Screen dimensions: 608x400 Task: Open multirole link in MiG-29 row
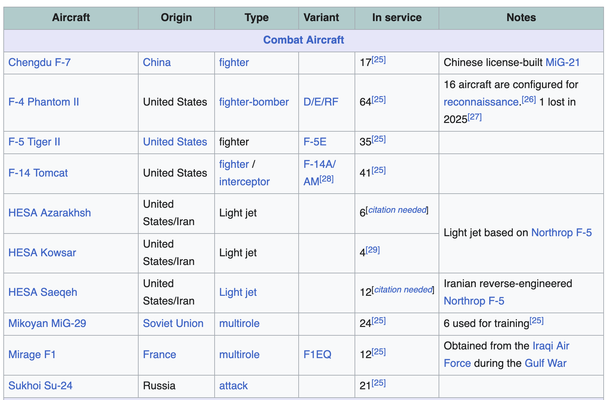click(239, 323)
